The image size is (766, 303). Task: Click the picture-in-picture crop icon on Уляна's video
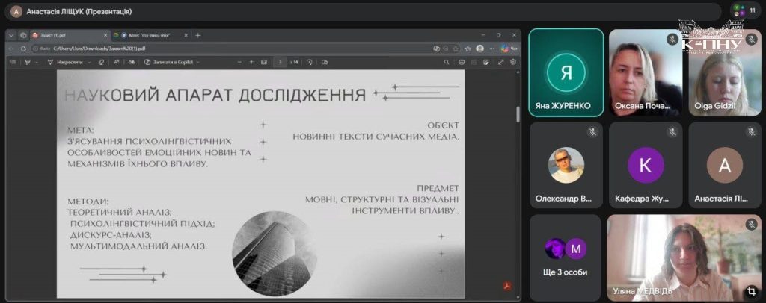(750, 291)
